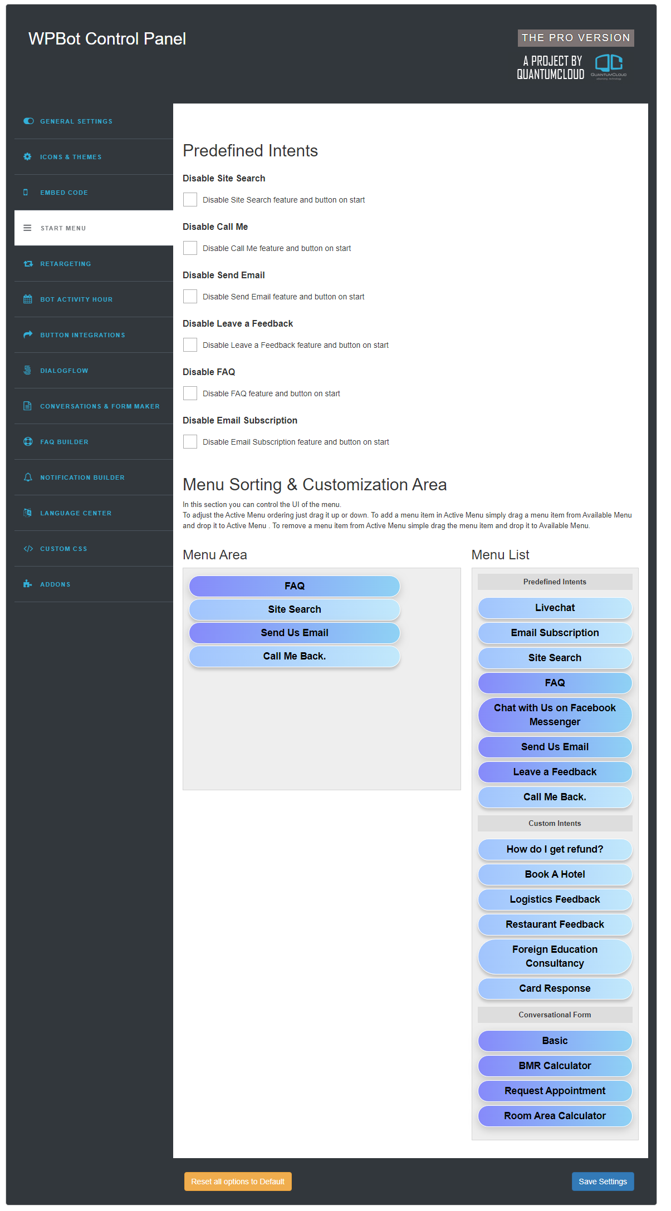Click the Custom Intents list header
The image size is (671, 1211).
click(x=555, y=823)
